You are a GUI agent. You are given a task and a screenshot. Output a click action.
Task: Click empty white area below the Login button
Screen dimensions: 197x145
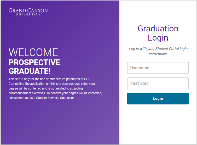coord(158,124)
